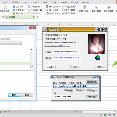Open the 财务工具箱 finance toolbox icon
The image size is (117, 117).
point(84,7)
